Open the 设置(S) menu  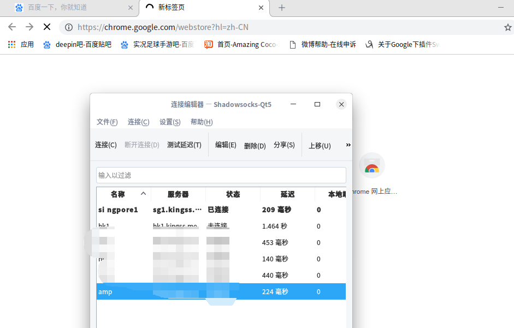tap(170, 122)
